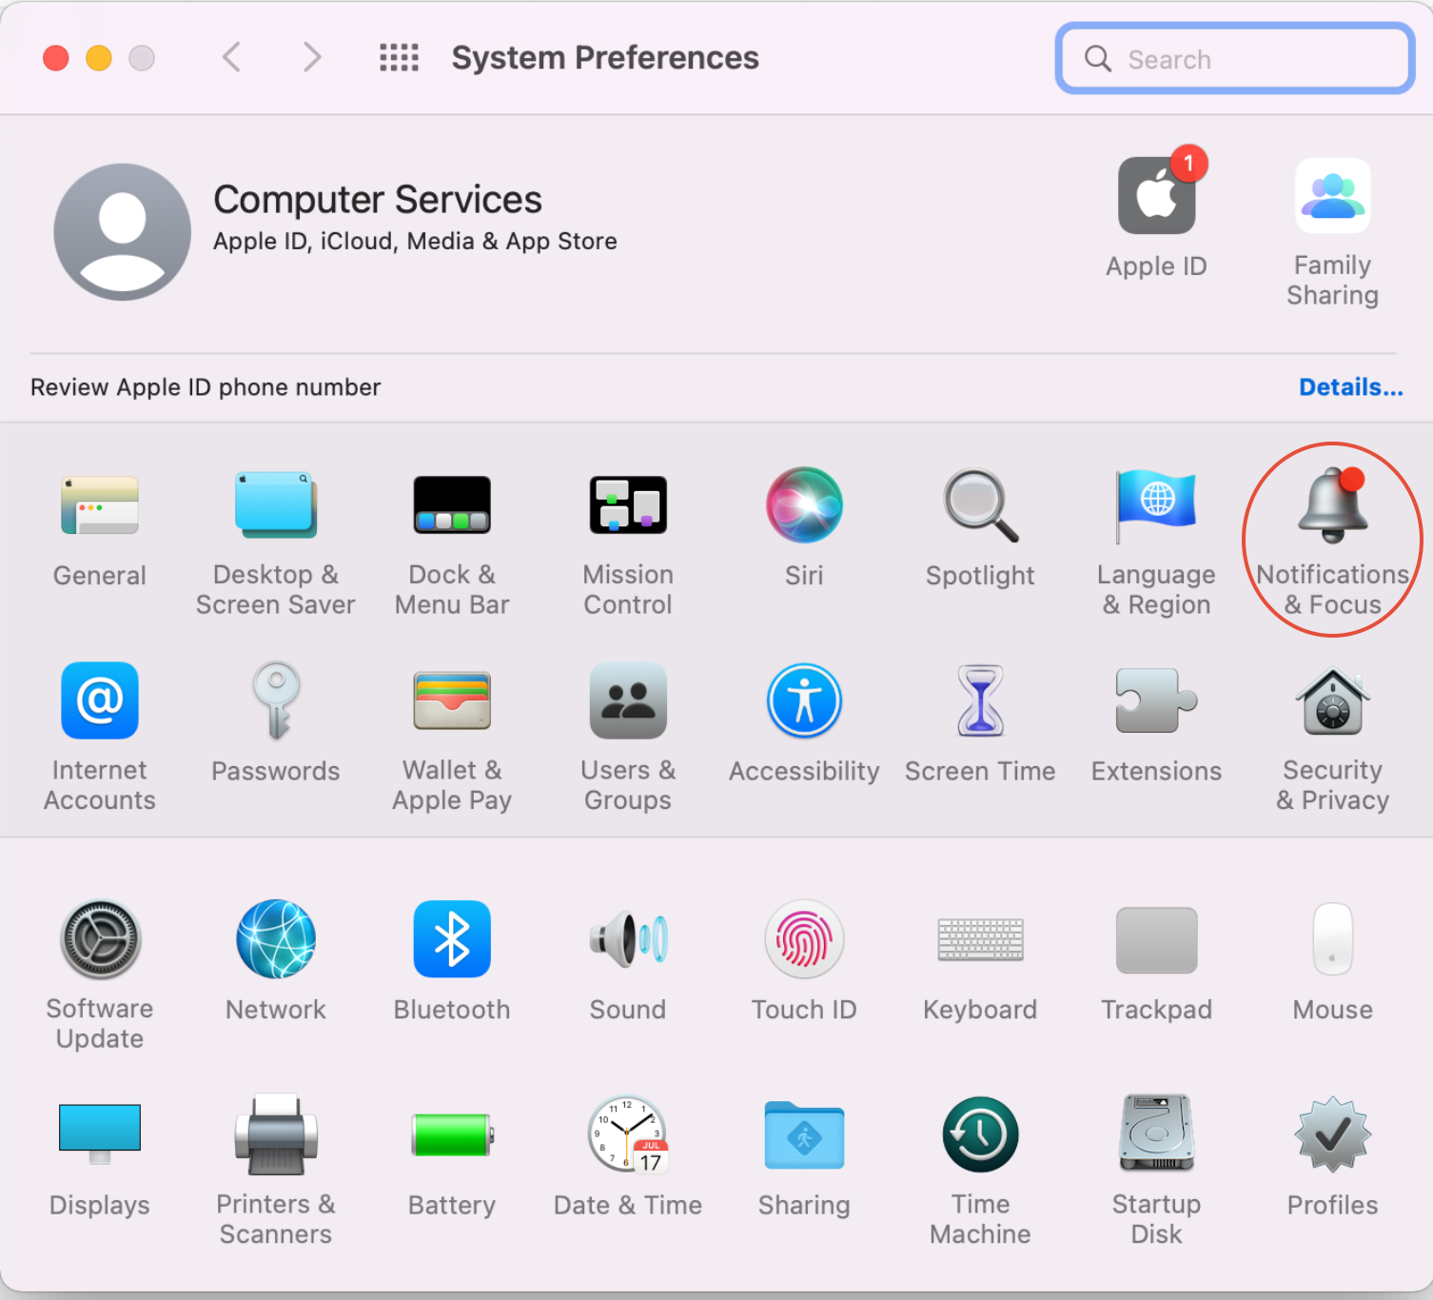Click the user account avatar picture
The image size is (1433, 1300).
coord(123,232)
